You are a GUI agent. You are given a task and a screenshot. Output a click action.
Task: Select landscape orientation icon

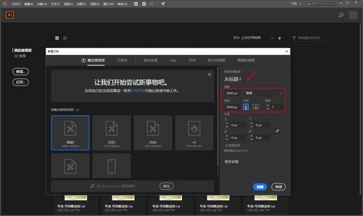coord(256,107)
